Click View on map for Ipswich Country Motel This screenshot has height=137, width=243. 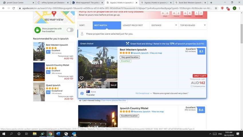(158, 111)
